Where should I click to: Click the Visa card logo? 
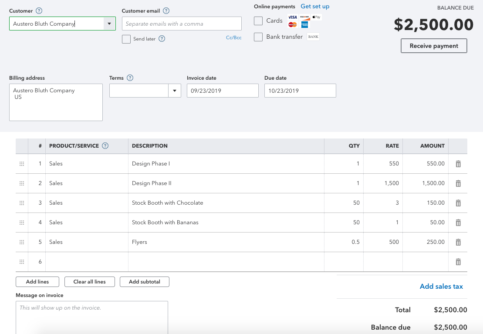point(293,17)
